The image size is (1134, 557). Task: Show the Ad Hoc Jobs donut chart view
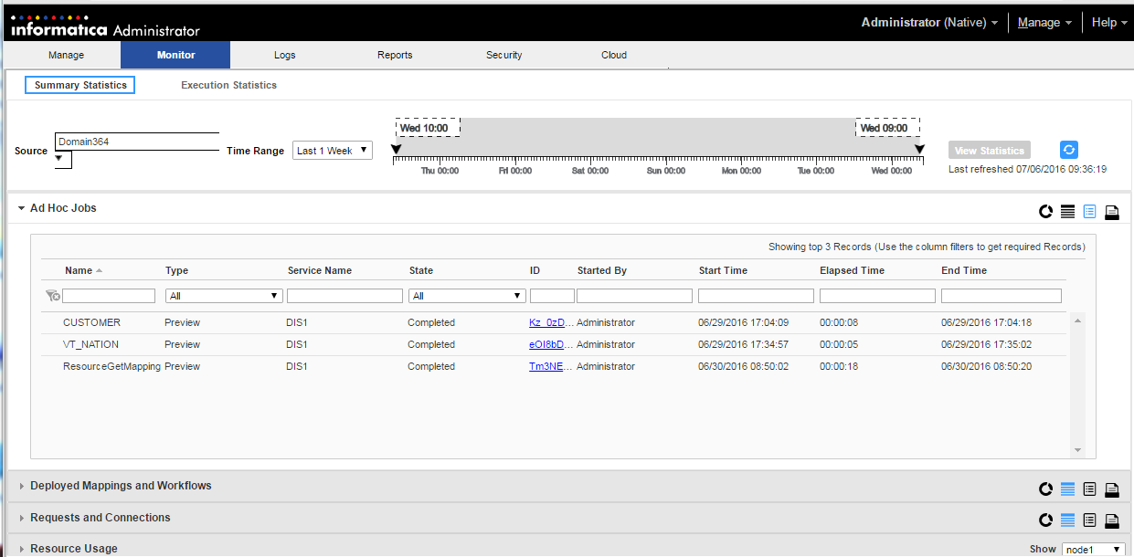(1045, 213)
